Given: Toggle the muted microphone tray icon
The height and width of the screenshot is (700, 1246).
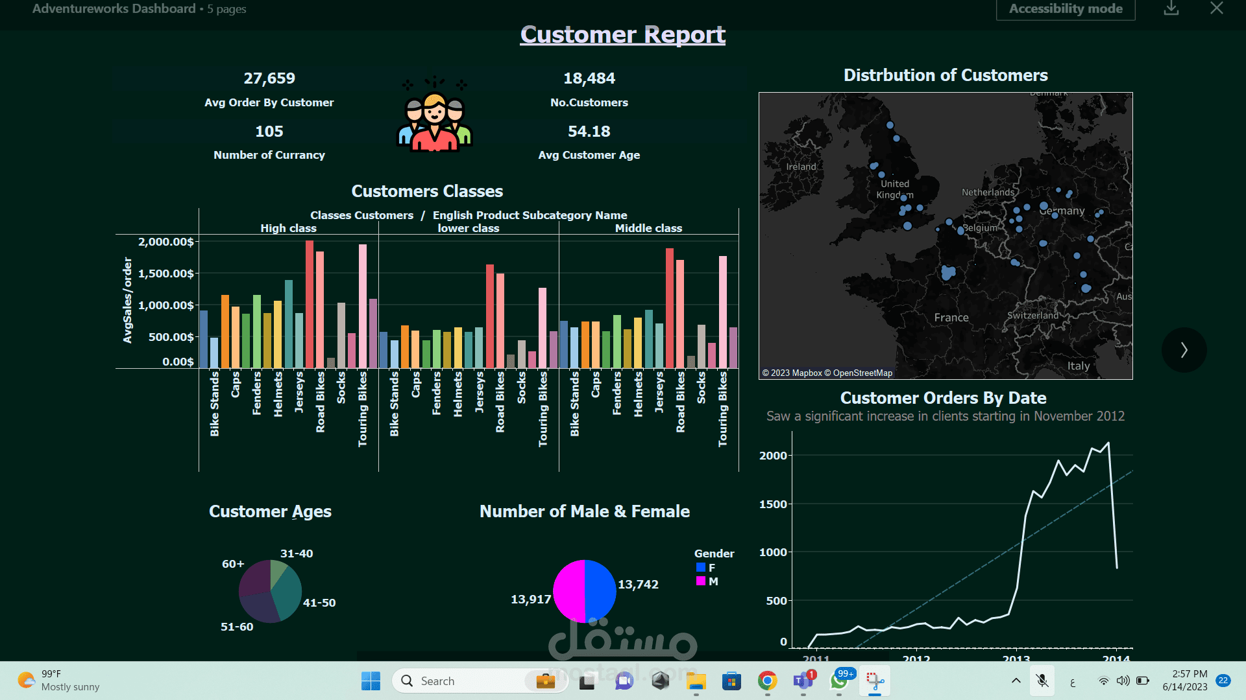Looking at the screenshot, I should tap(1042, 681).
